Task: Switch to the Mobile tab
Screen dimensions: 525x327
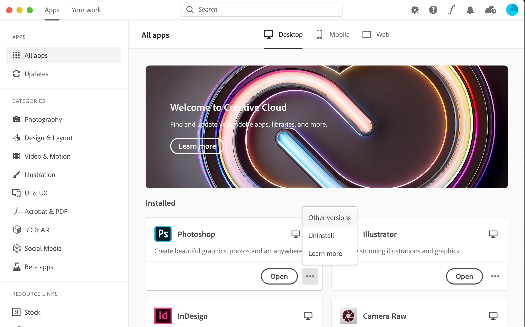Action: click(333, 35)
